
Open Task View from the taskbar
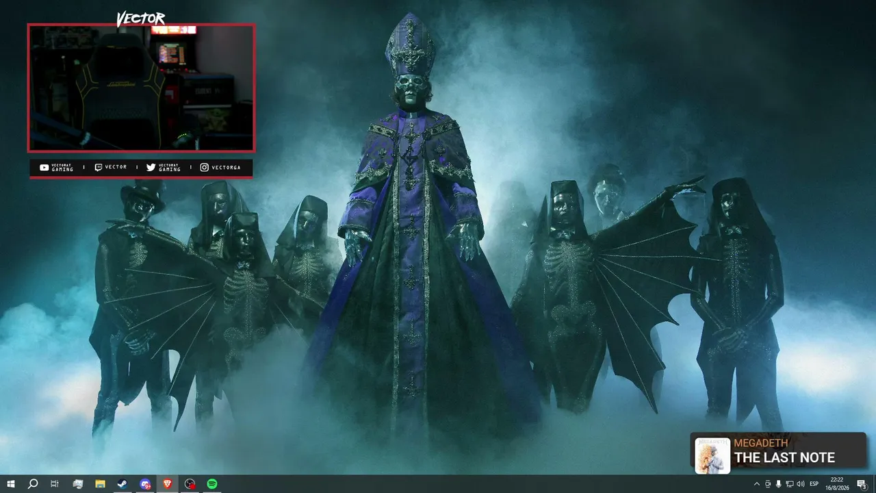(x=55, y=484)
